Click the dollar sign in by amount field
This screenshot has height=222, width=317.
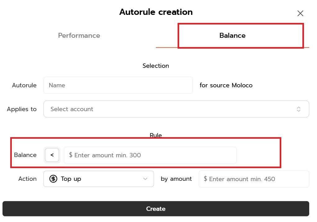tap(205, 179)
